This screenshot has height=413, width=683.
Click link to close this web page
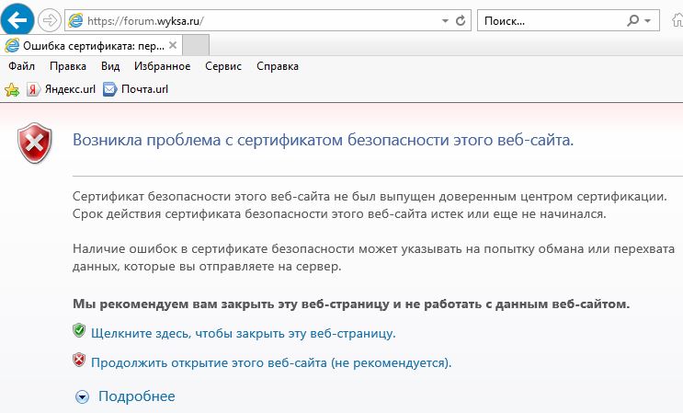(x=243, y=333)
